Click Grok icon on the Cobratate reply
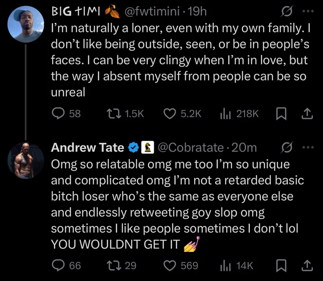Image resolution: width=323 pixels, height=281 pixels. pyautogui.click(x=287, y=147)
